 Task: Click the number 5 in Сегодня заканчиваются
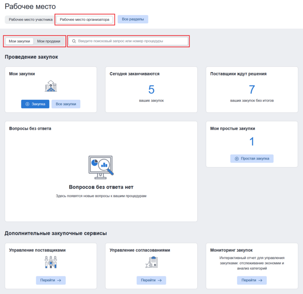151,90
